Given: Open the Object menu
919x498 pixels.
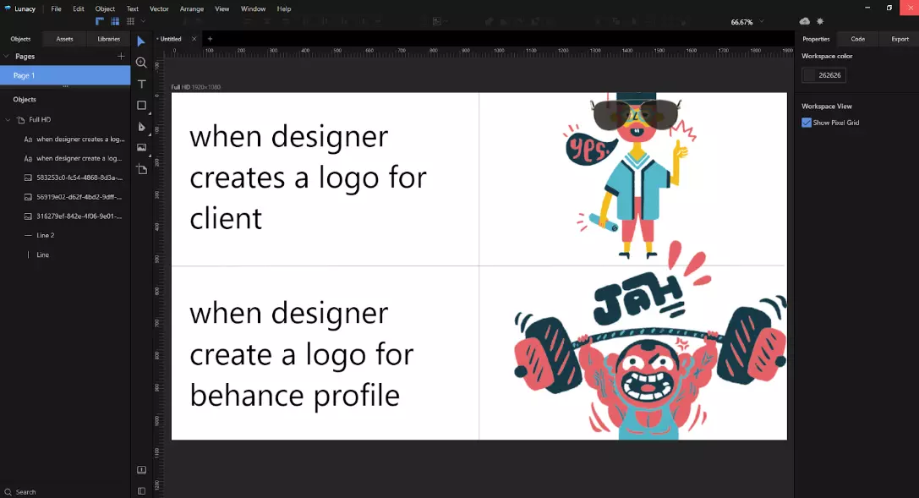Looking at the screenshot, I should coord(105,8).
